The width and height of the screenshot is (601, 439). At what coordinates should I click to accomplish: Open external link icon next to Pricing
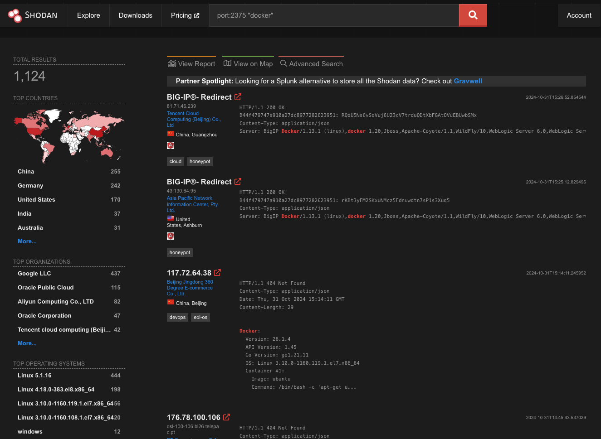tap(196, 15)
